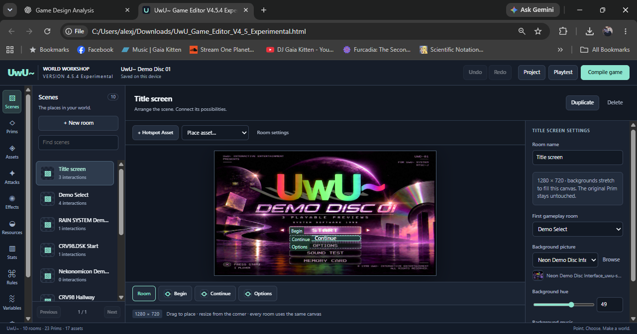
Task: Open the Background picture dropdown
Action: coord(565,260)
